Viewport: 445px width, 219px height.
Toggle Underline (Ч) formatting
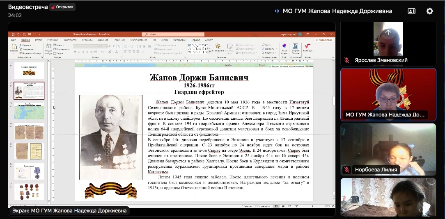pyautogui.click(x=83, y=52)
